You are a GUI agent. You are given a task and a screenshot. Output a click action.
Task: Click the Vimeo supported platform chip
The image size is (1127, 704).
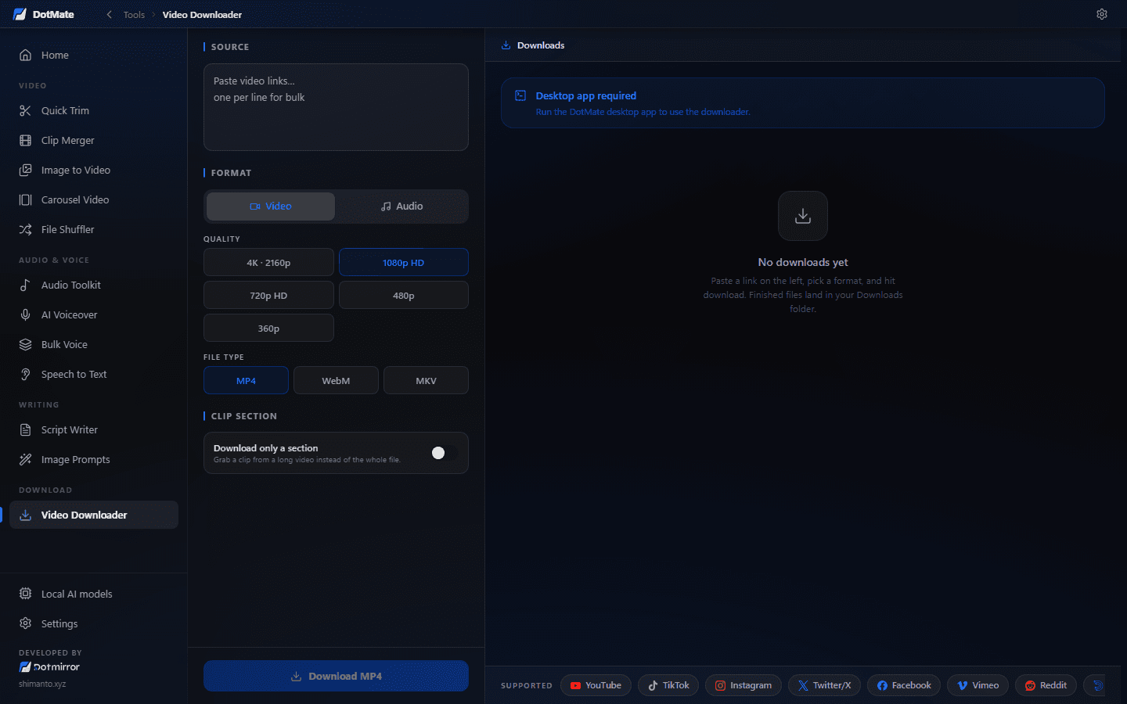pos(978,685)
